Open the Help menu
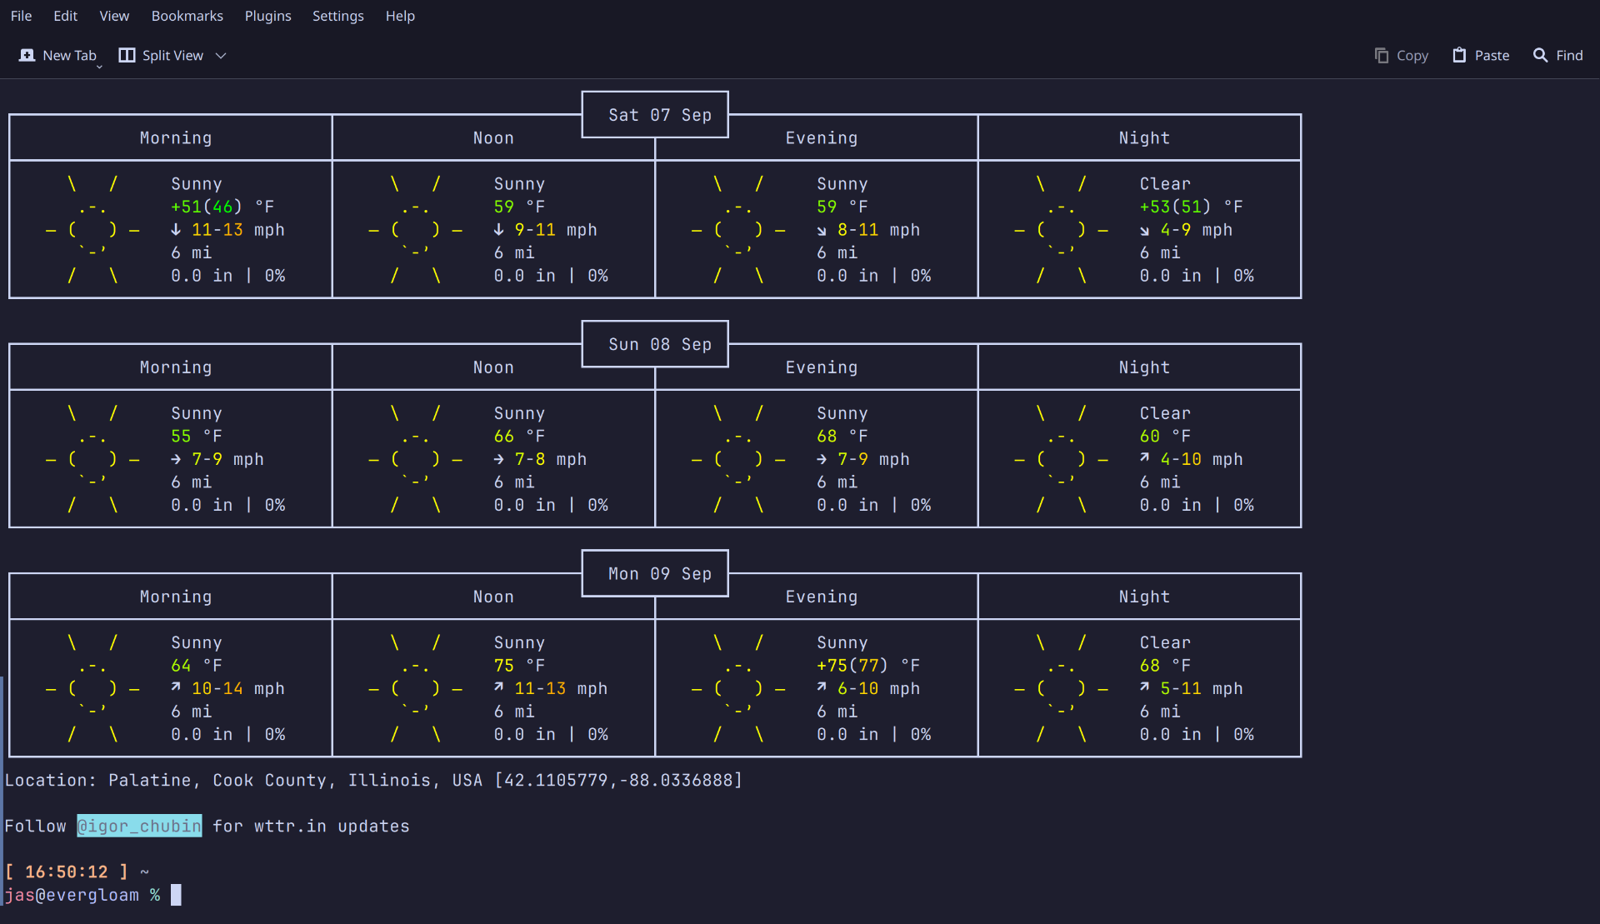The image size is (1600, 924). pos(400,16)
